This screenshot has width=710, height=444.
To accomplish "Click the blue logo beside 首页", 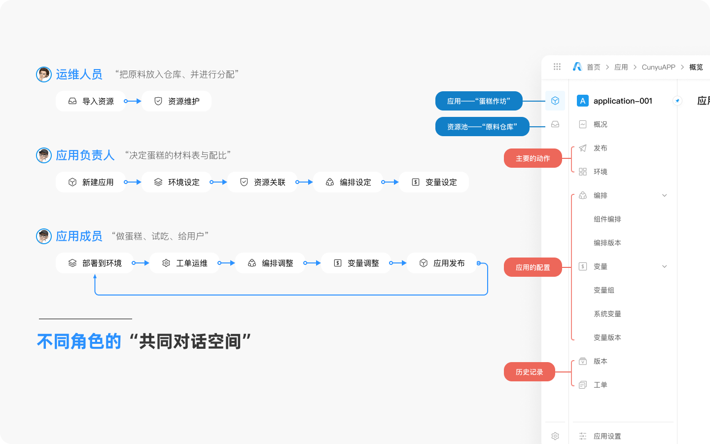I will 577,67.
